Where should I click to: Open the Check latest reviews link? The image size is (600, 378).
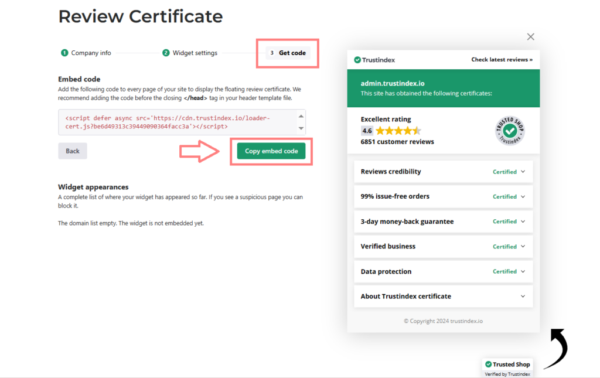pos(502,60)
